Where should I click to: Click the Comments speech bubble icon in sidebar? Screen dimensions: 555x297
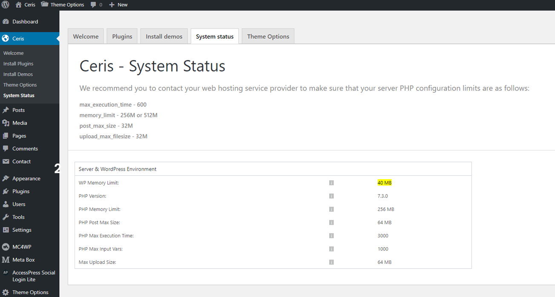coord(6,148)
